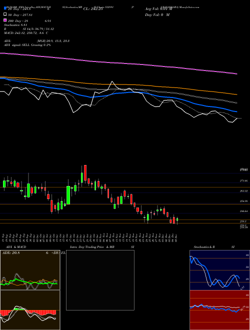Click the ADX signal: SELL text
Viewport: 250px width, 330px height.
pos(27,45)
